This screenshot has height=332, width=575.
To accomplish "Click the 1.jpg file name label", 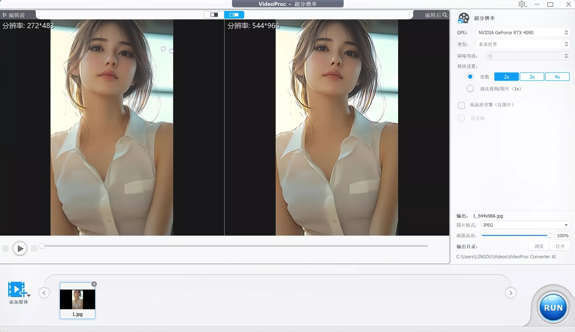I will [x=77, y=314].
